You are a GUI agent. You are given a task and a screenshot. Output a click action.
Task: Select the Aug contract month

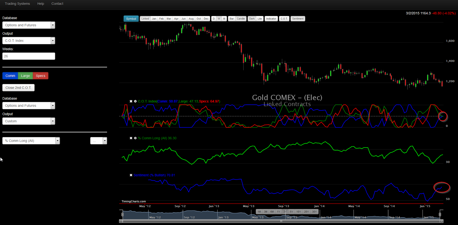[191, 19]
